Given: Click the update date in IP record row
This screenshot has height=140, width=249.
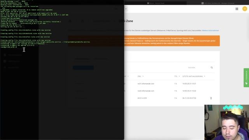Looking at the screenshot, I should pyautogui.click(x=189, y=98).
